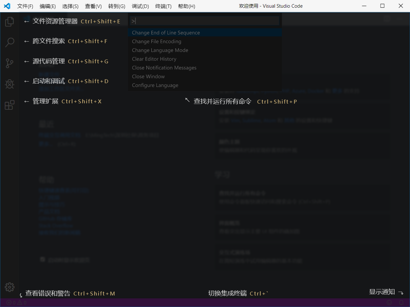Select Change File Encoding command
The height and width of the screenshot is (307, 410).
tap(205, 42)
